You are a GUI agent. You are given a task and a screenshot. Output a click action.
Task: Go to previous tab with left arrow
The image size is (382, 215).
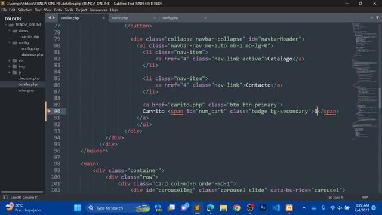[50, 17]
